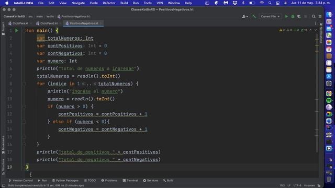Collapse main function fold marker on line 1

pyautogui.click(x=24, y=30)
